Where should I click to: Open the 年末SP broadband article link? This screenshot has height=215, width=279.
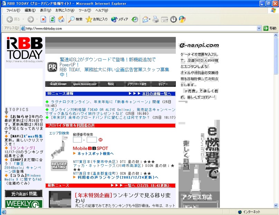(x=100, y=118)
